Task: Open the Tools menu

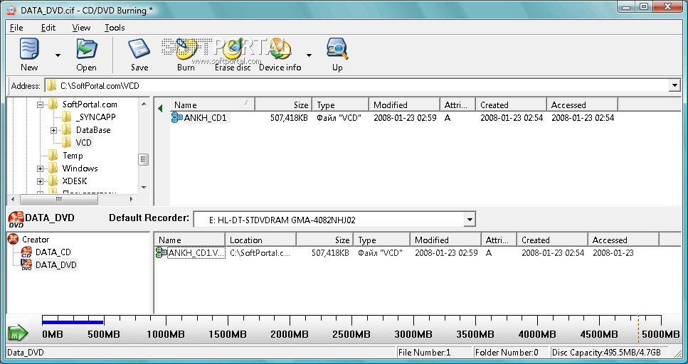Action: pos(115,28)
